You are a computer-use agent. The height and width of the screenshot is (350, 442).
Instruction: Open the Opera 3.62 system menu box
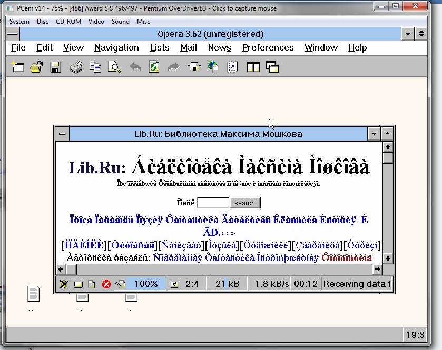[13, 34]
